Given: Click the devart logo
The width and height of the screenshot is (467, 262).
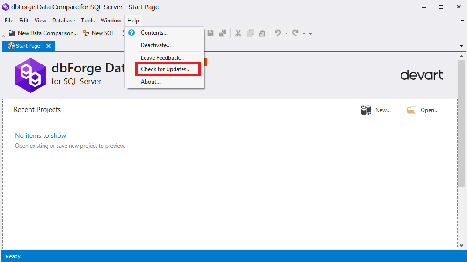Looking at the screenshot, I should [422, 75].
